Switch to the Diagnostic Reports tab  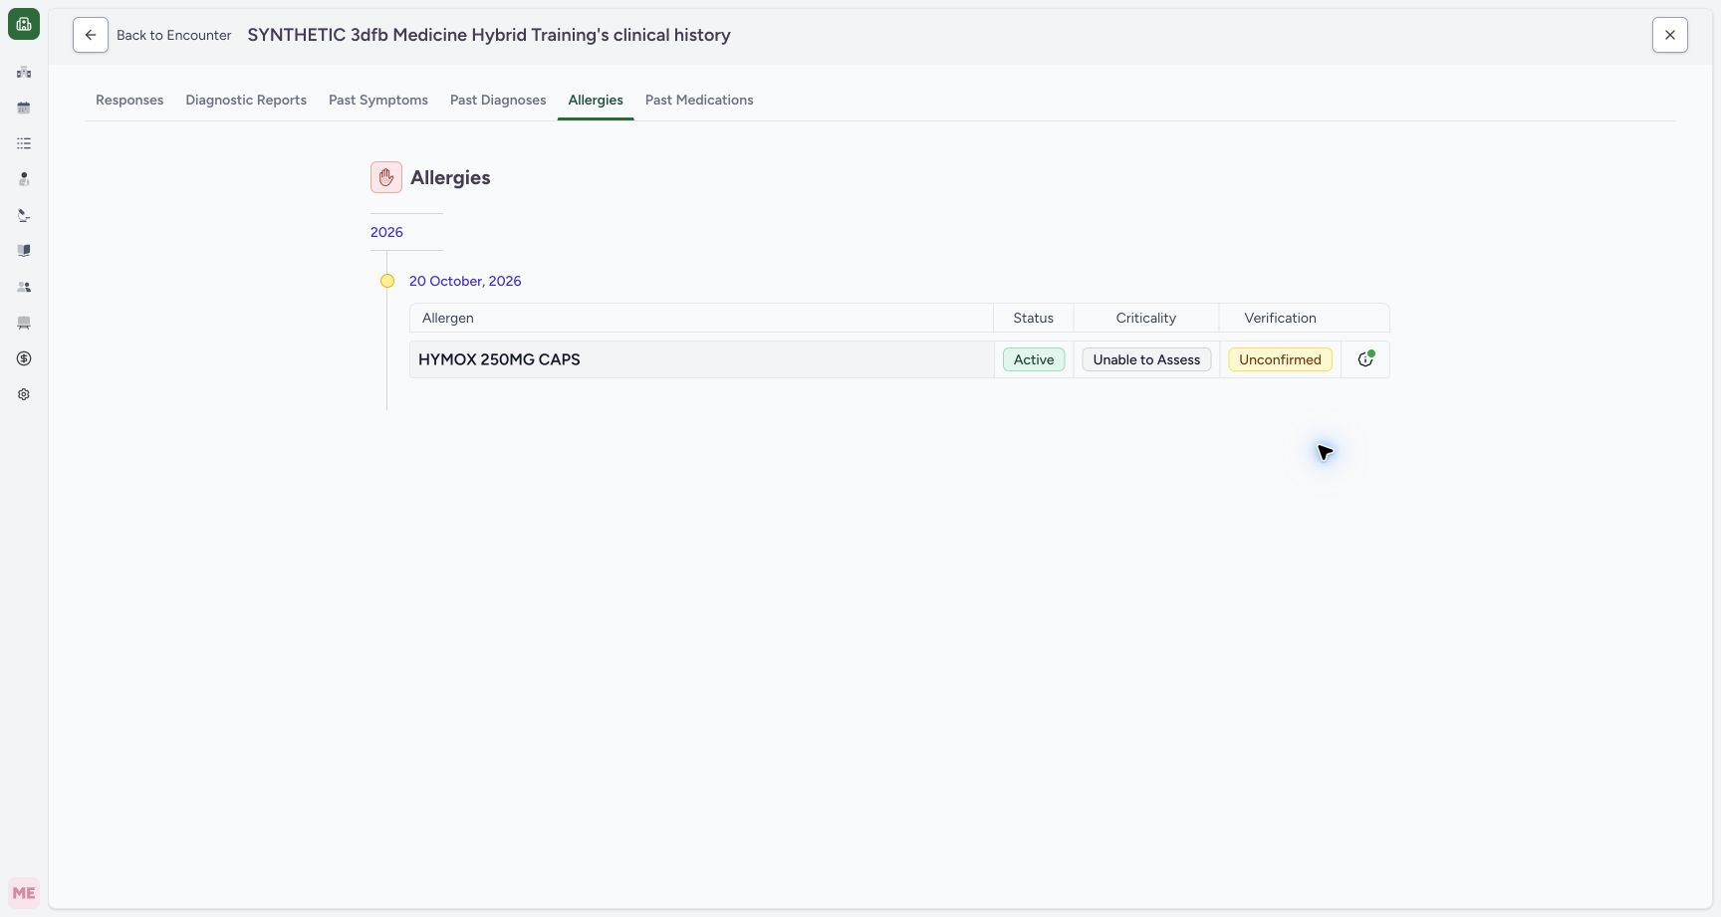pos(246,100)
